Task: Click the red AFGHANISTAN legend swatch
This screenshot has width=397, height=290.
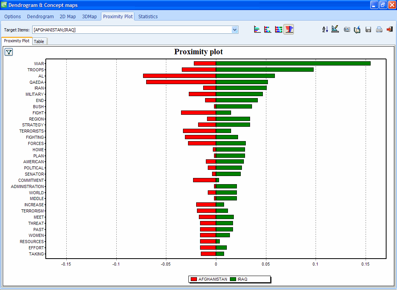Action: pos(194,279)
